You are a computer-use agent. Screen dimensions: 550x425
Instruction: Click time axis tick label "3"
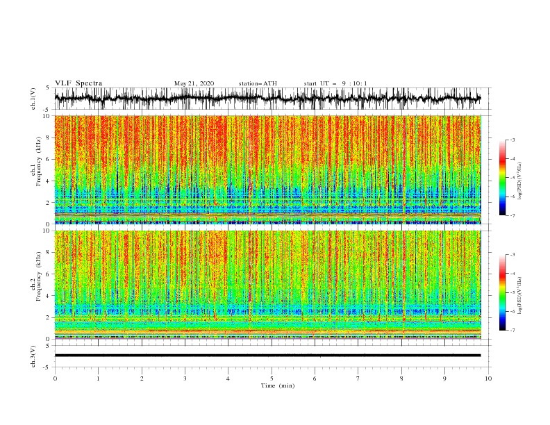(x=185, y=378)
